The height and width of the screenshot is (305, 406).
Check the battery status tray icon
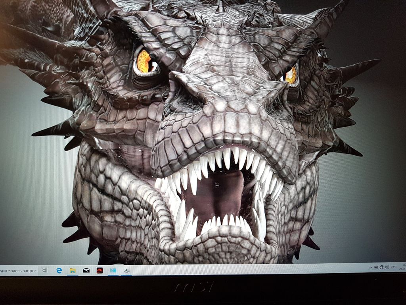pos(376,267)
